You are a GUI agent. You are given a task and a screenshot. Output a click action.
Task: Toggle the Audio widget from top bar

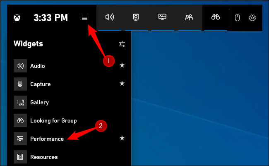coord(110,17)
